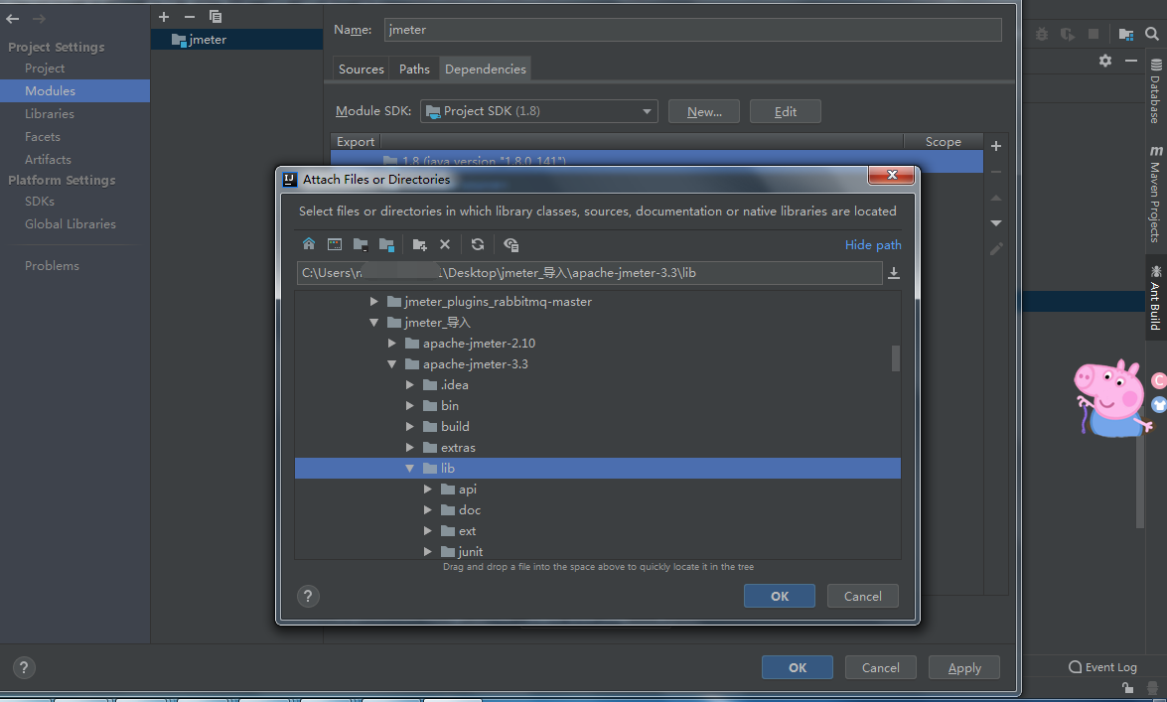Switch to Sources tab

tap(361, 69)
